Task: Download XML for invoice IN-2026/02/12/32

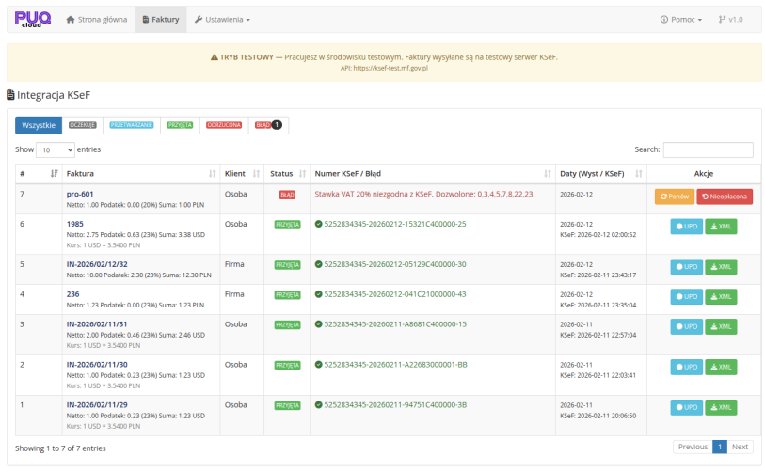Action: point(721,267)
